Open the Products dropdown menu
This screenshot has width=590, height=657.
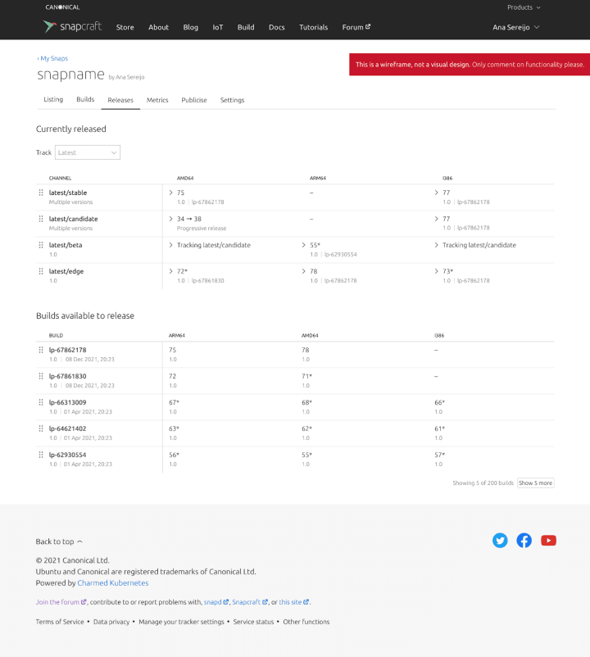pyautogui.click(x=524, y=7)
